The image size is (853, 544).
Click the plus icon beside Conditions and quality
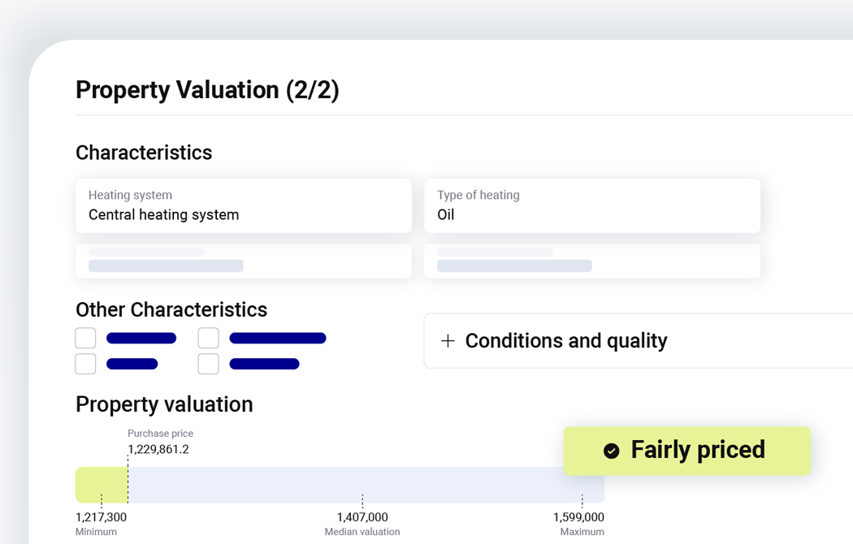tap(448, 341)
